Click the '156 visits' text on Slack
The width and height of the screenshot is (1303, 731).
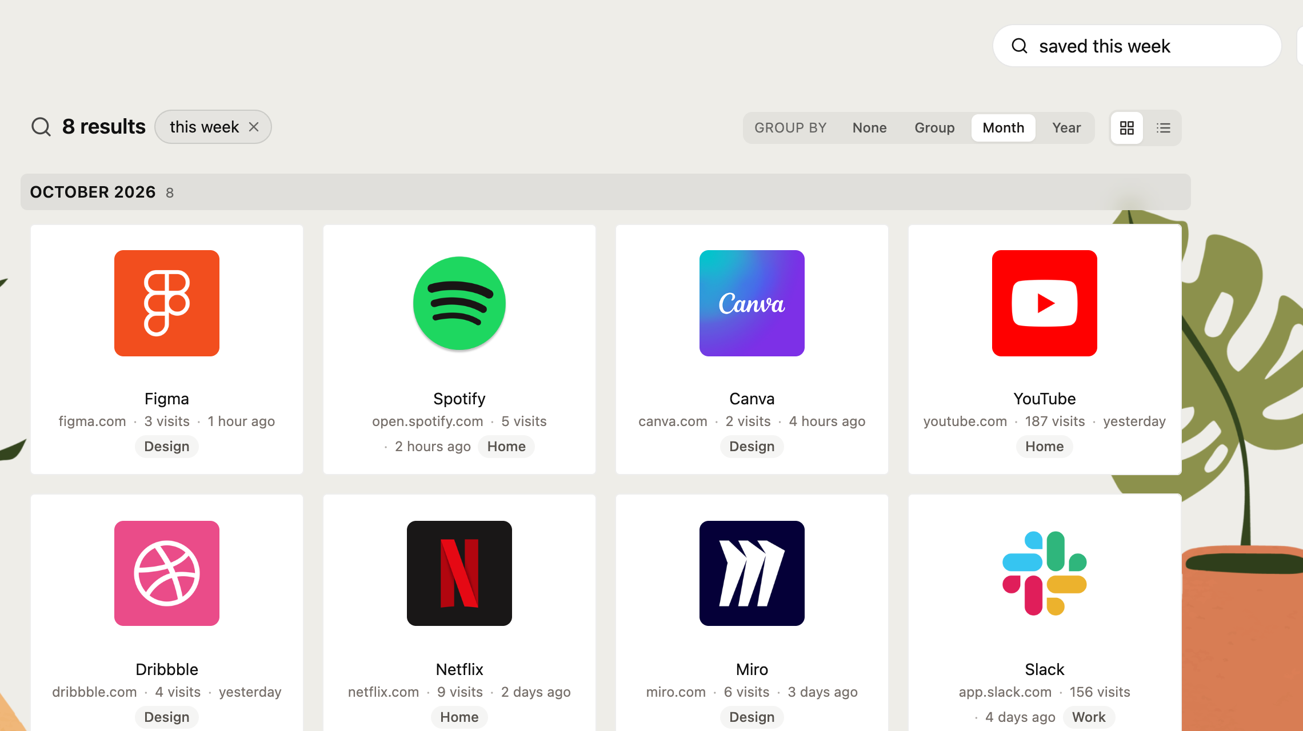(1100, 692)
